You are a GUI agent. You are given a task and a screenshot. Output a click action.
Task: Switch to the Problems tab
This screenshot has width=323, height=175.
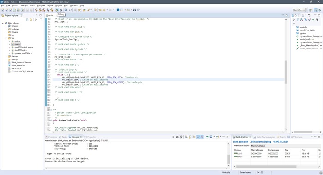51,137
